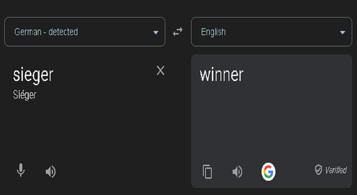This screenshot has height=195, width=357.
Task: Click the "Siéger" suggestion below the input
Action: click(x=25, y=95)
